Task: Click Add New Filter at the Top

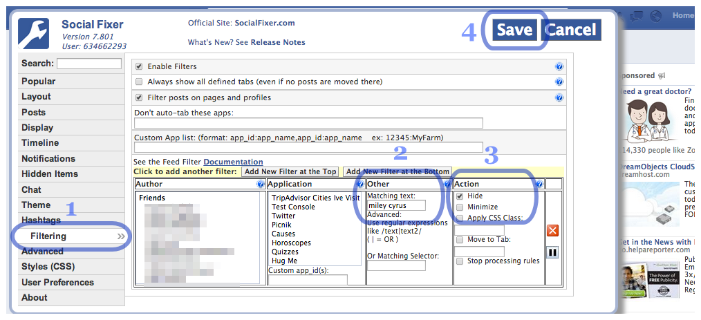Action: [290, 171]
